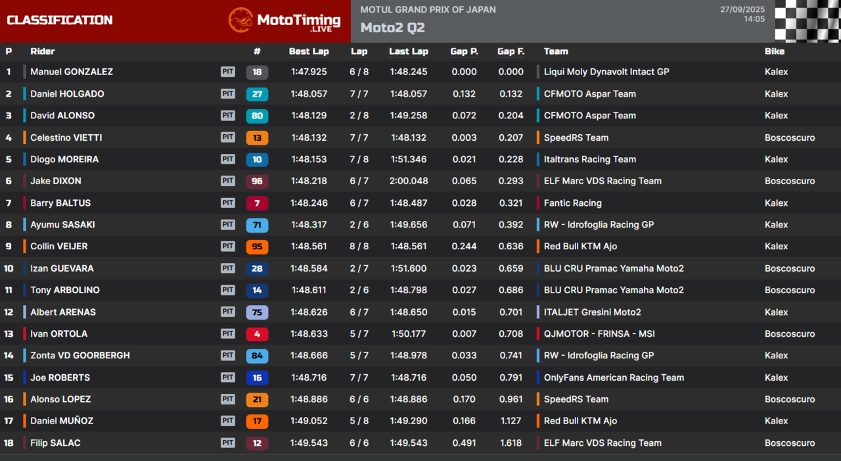Click number badge 18 of Gonzalez
Screen dimensions: 841x461
pos(257,72)
